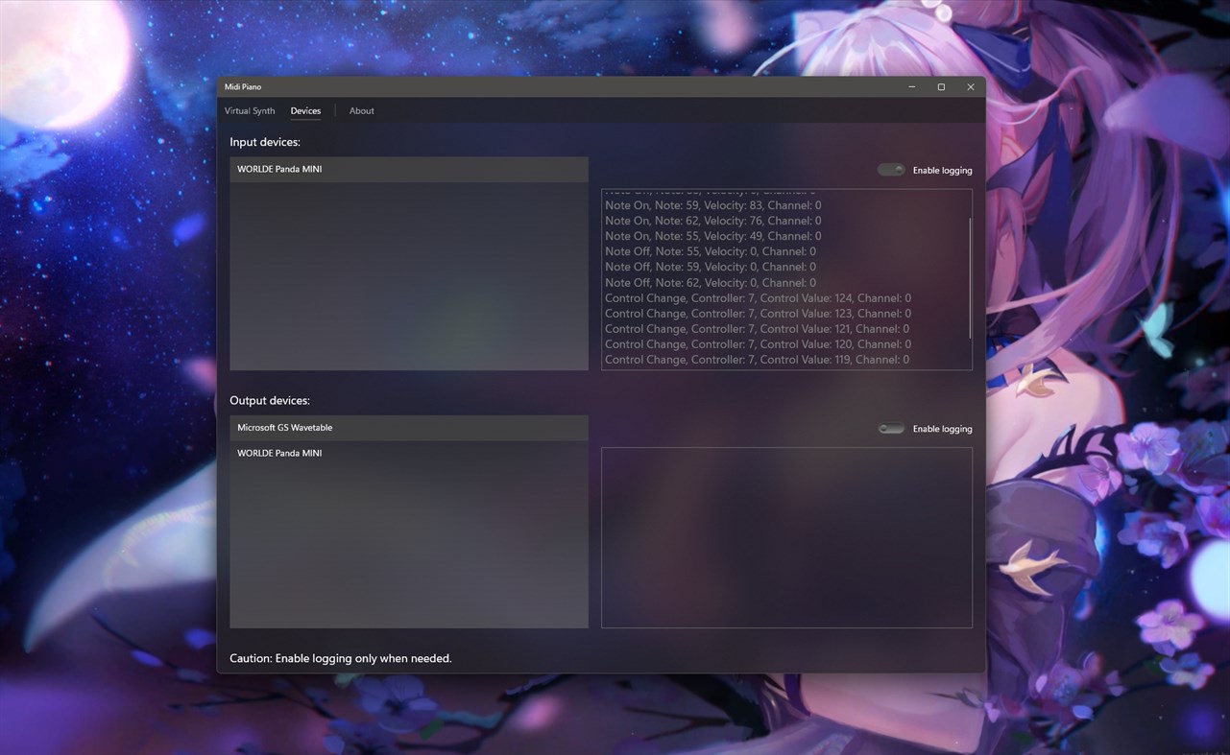Click log line Note 59 Velocity 83
Image resolution: width=1230 pixels, height=755 pixels.
point(712,205)
